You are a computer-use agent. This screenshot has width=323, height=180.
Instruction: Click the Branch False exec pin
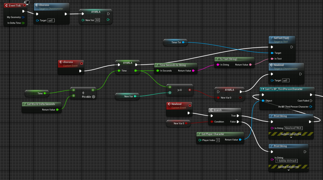(238, 122)
